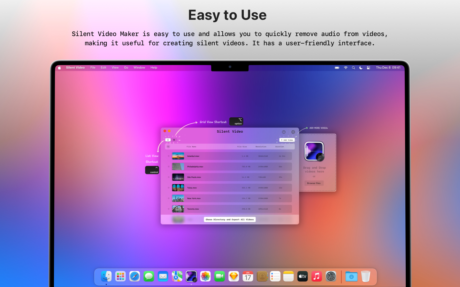This screenshot has height=287, width=460.
Task: Click the Tulsa.mov video thumbnail
Action: tap(178, 188)
